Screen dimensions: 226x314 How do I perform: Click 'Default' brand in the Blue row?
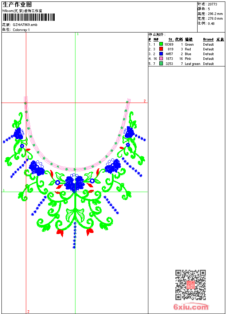point(209,54)
